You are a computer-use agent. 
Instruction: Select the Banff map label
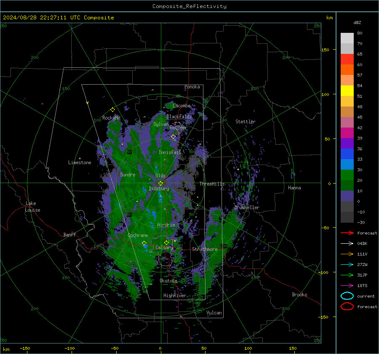[69, 234]
